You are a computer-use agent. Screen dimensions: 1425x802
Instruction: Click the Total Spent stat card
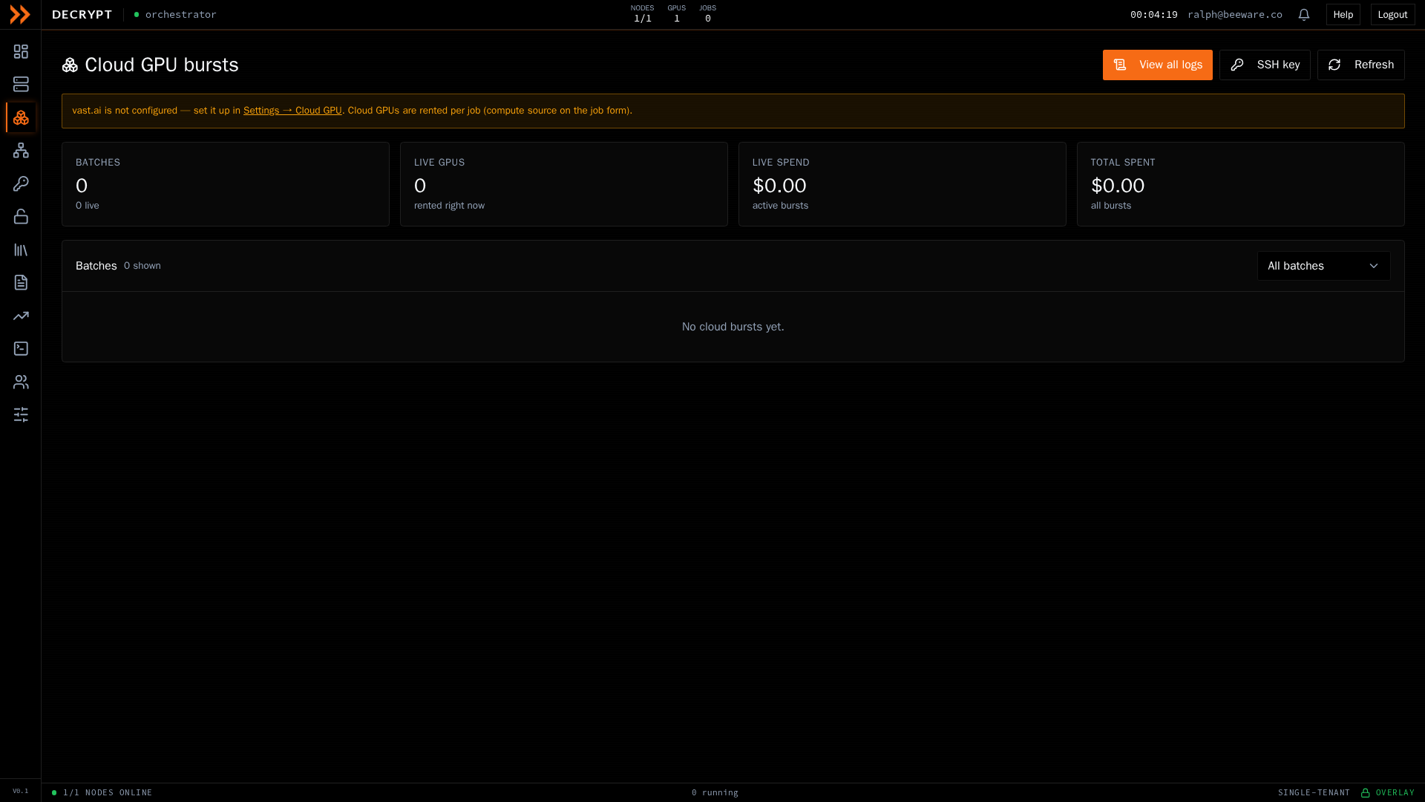point(1241,184)
